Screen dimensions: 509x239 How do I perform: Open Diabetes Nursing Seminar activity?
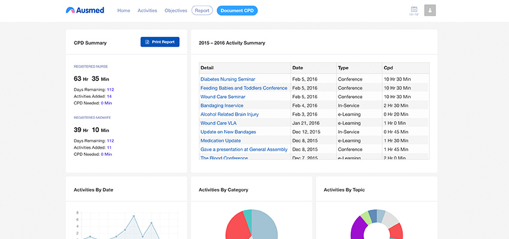[x=228, y=79]
